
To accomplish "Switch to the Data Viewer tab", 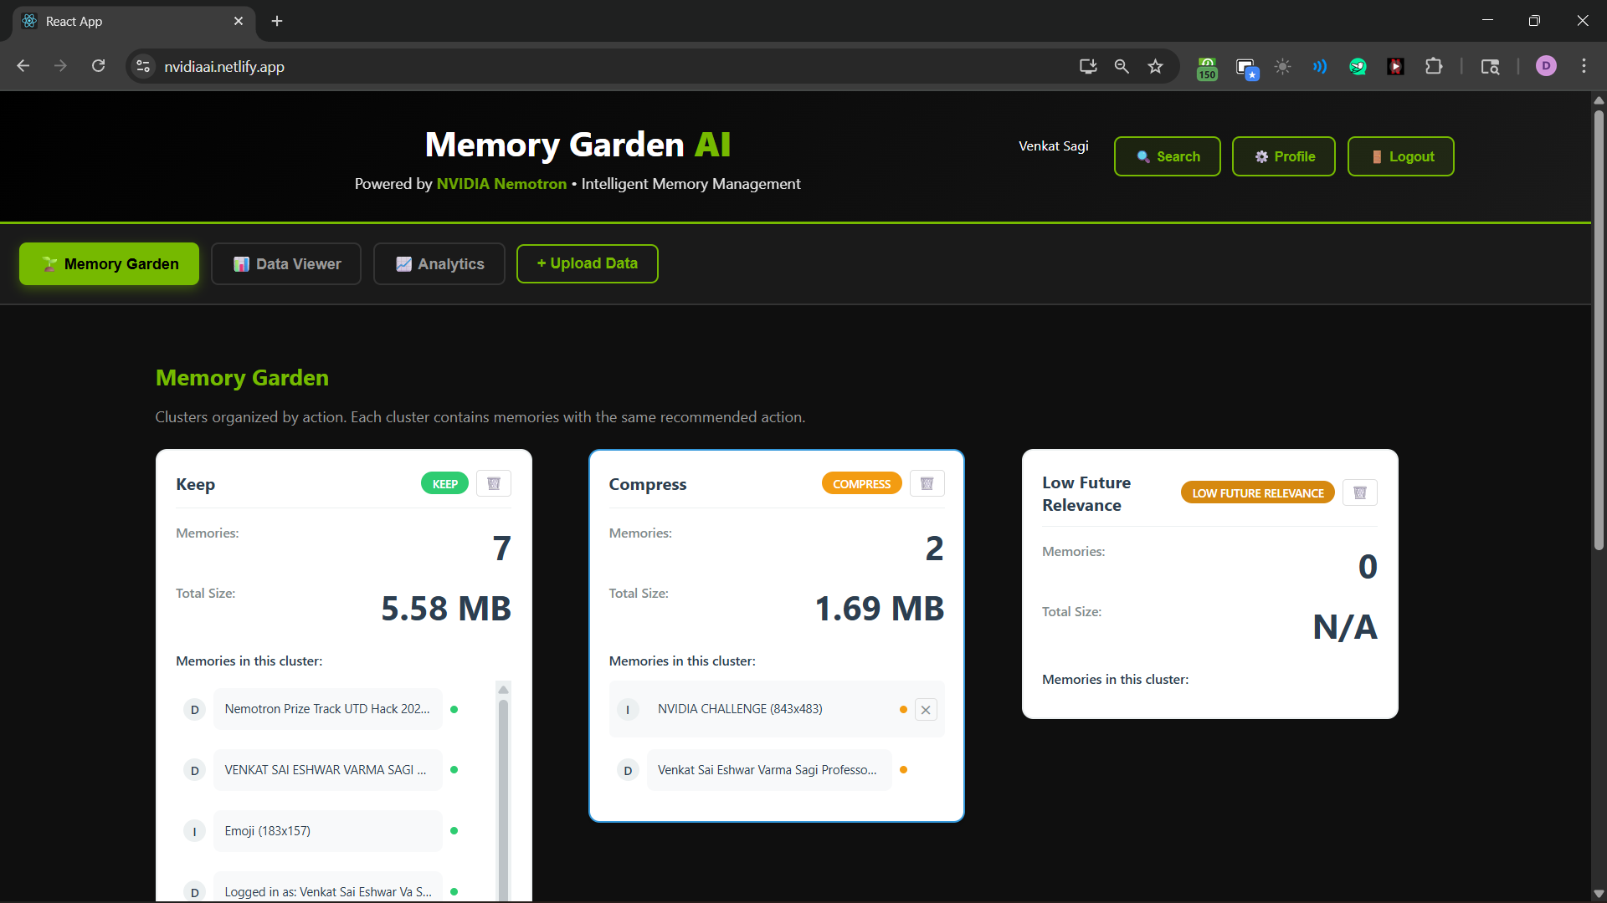I will point(286,264).
